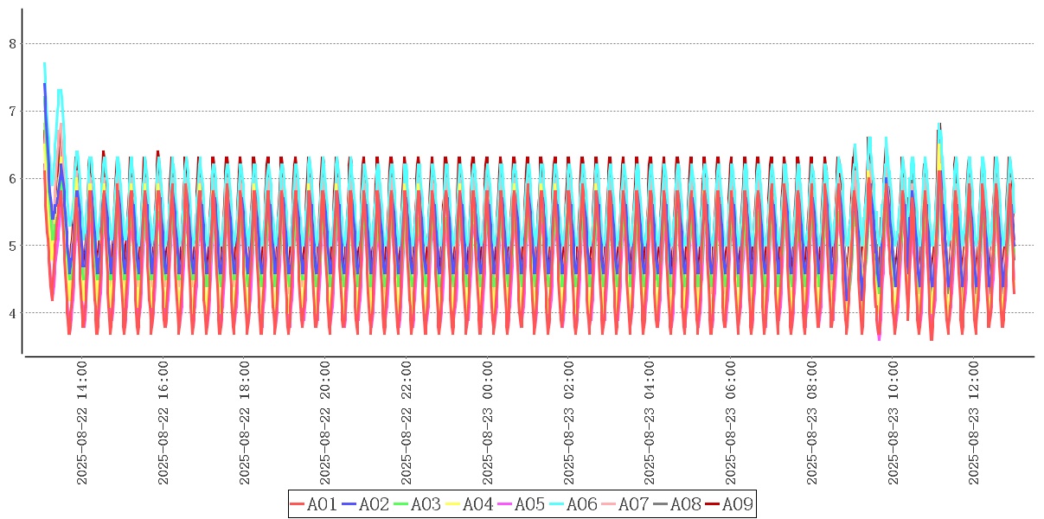Click the A04 legend label
The image size is (1044, 519).
click(x=477, y=504)
